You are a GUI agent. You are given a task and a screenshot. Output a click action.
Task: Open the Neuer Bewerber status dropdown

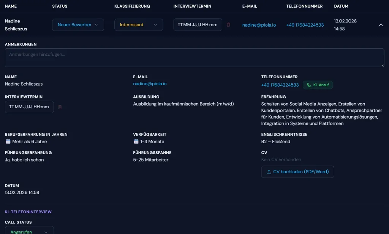78,24
